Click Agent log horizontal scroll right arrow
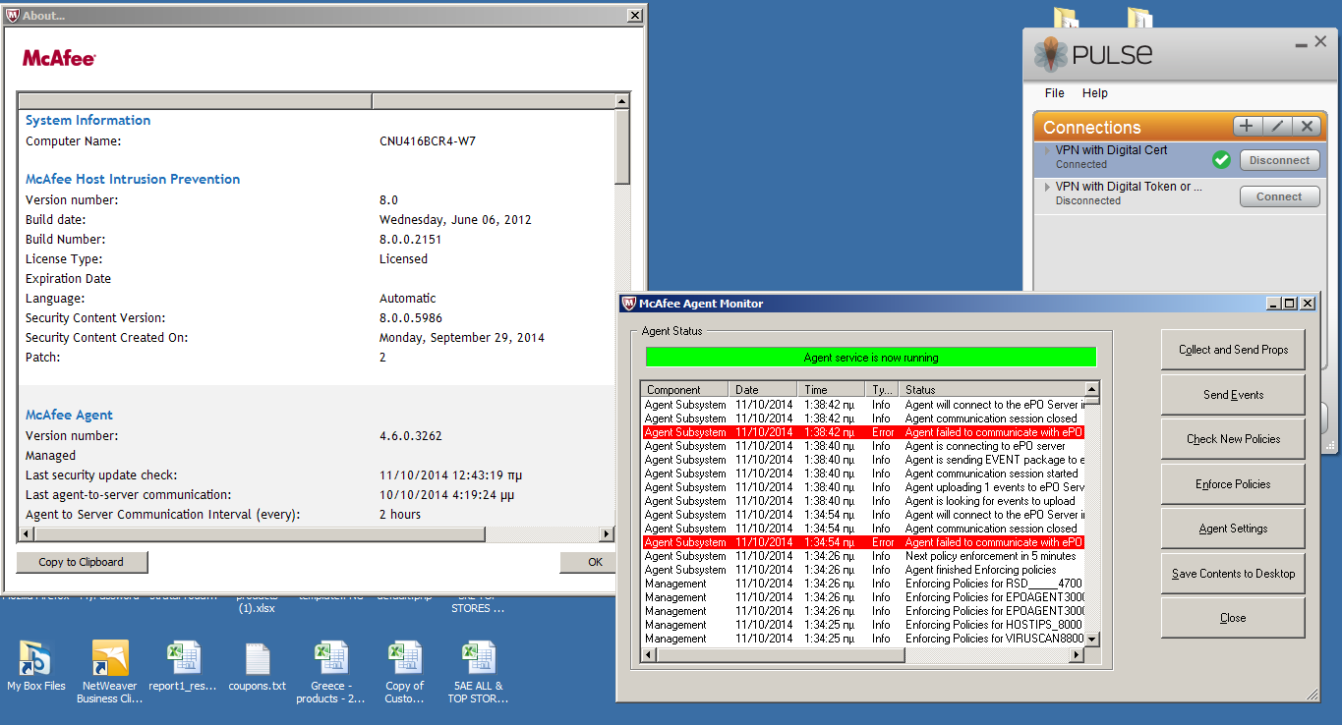 [x=1077, y=654]
